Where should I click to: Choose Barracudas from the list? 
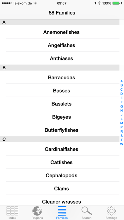61,77
